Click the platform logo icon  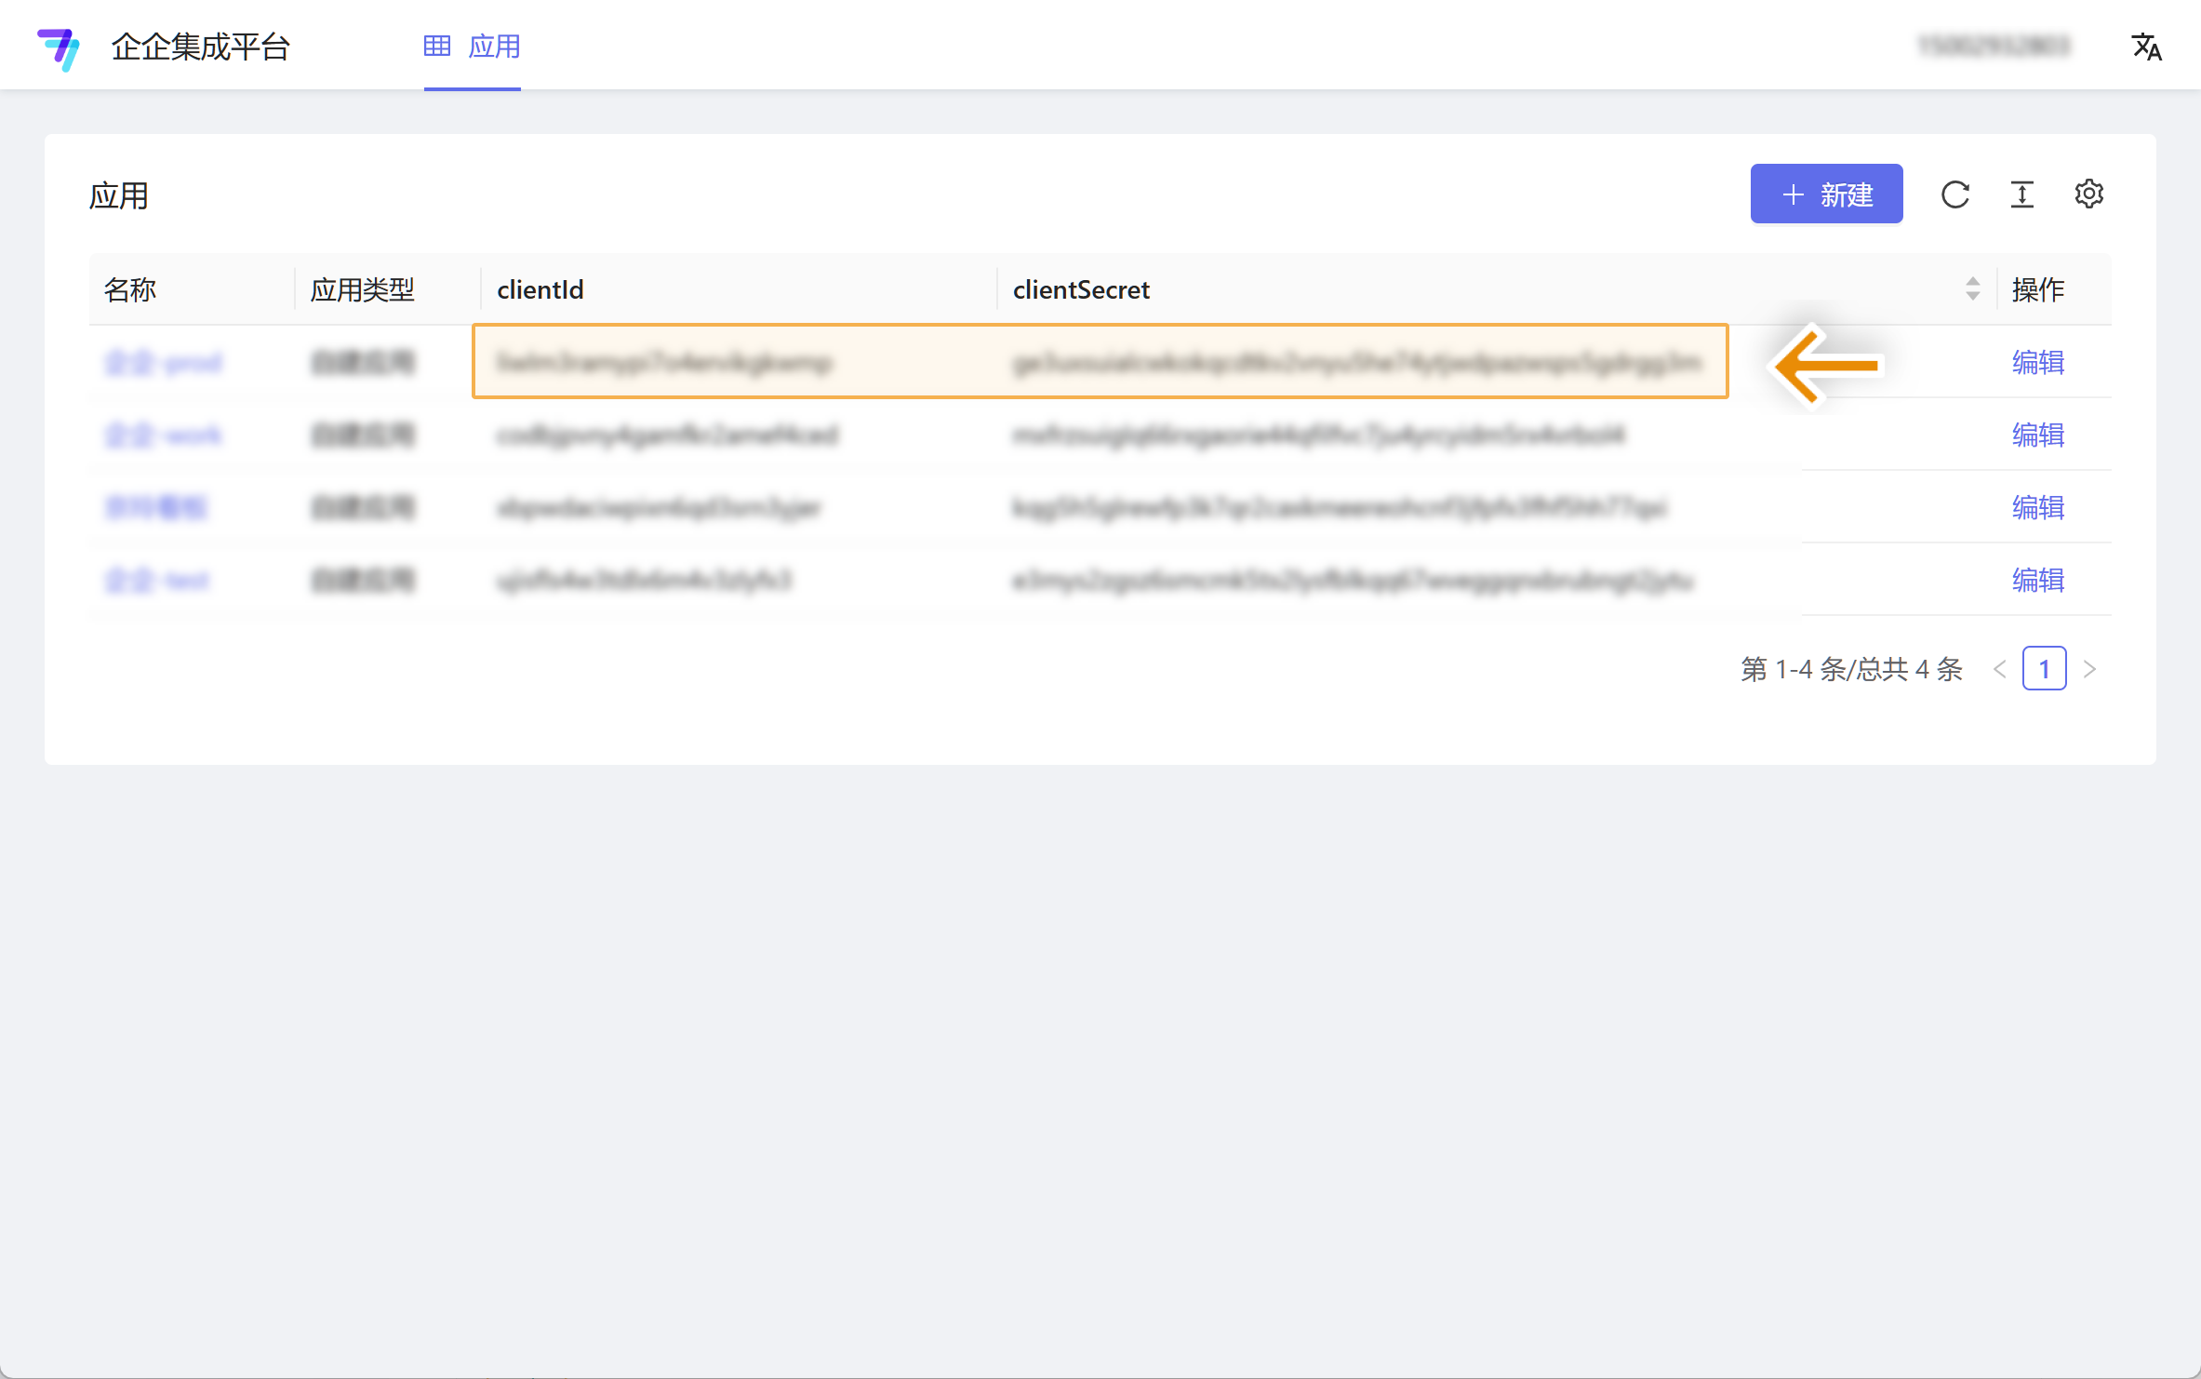[59, 47]
